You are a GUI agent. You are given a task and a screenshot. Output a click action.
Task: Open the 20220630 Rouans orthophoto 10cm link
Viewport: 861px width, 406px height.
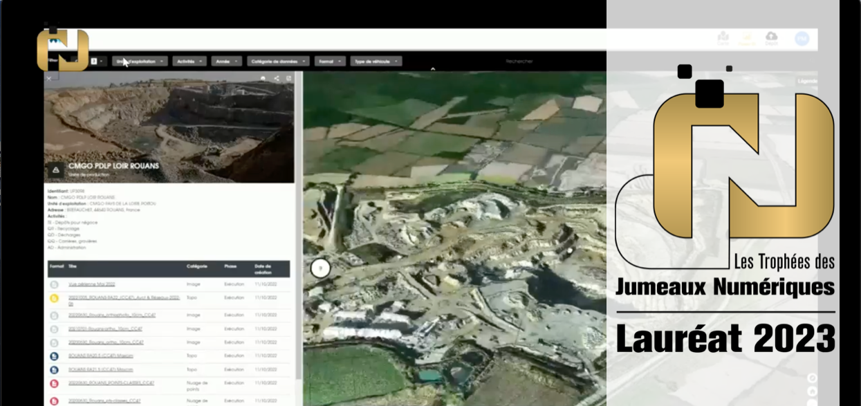(x=112, y=315)
